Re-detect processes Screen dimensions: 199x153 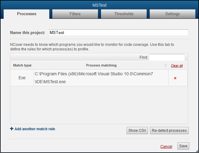[169, 131]
